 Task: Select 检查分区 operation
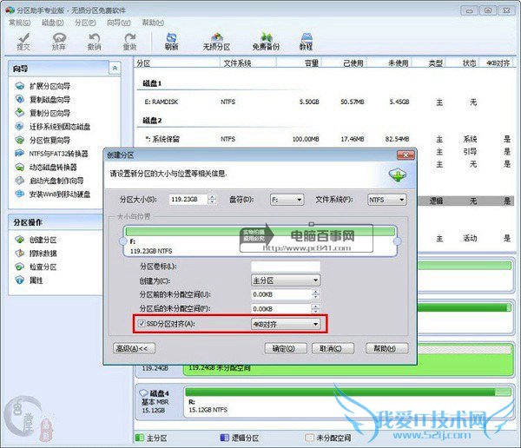coord(36,267)
